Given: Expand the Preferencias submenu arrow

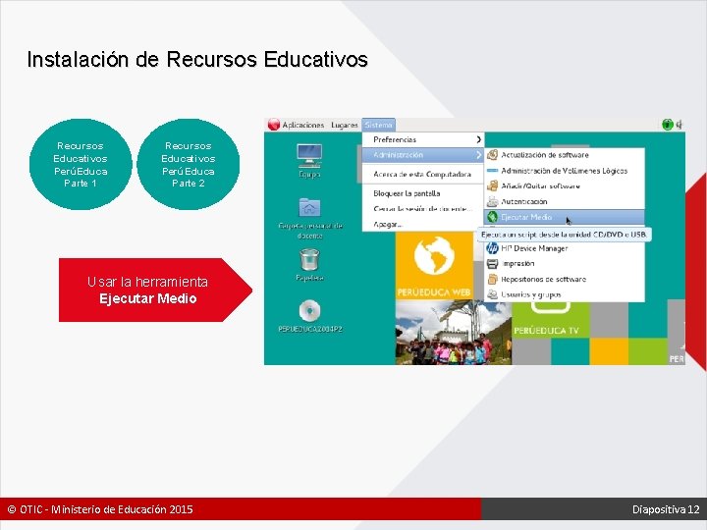Looking at the screenshot, I should 478,139.
